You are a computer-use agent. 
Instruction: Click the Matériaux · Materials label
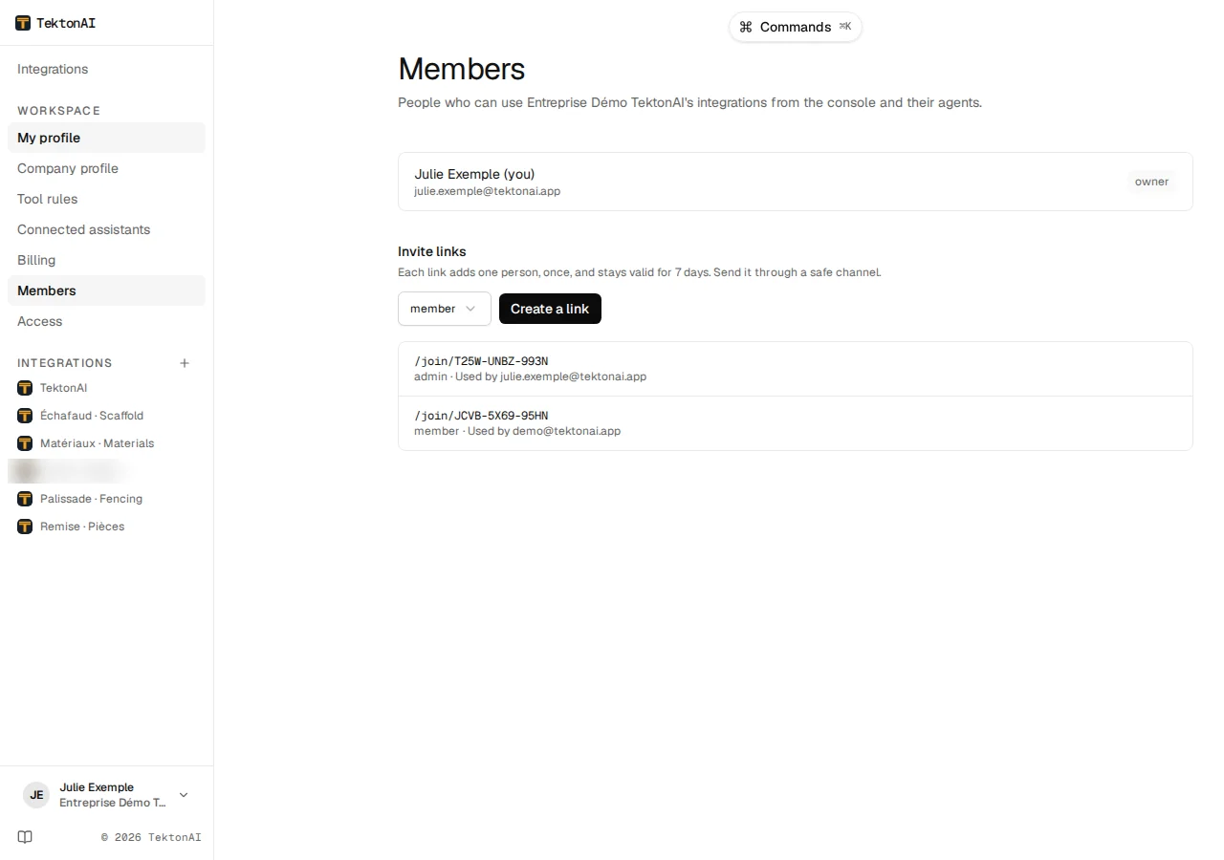coord(97,443)
